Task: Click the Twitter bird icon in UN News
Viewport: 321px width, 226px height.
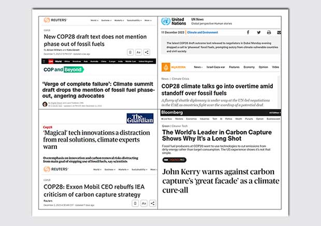Action: tap(259, 32)
